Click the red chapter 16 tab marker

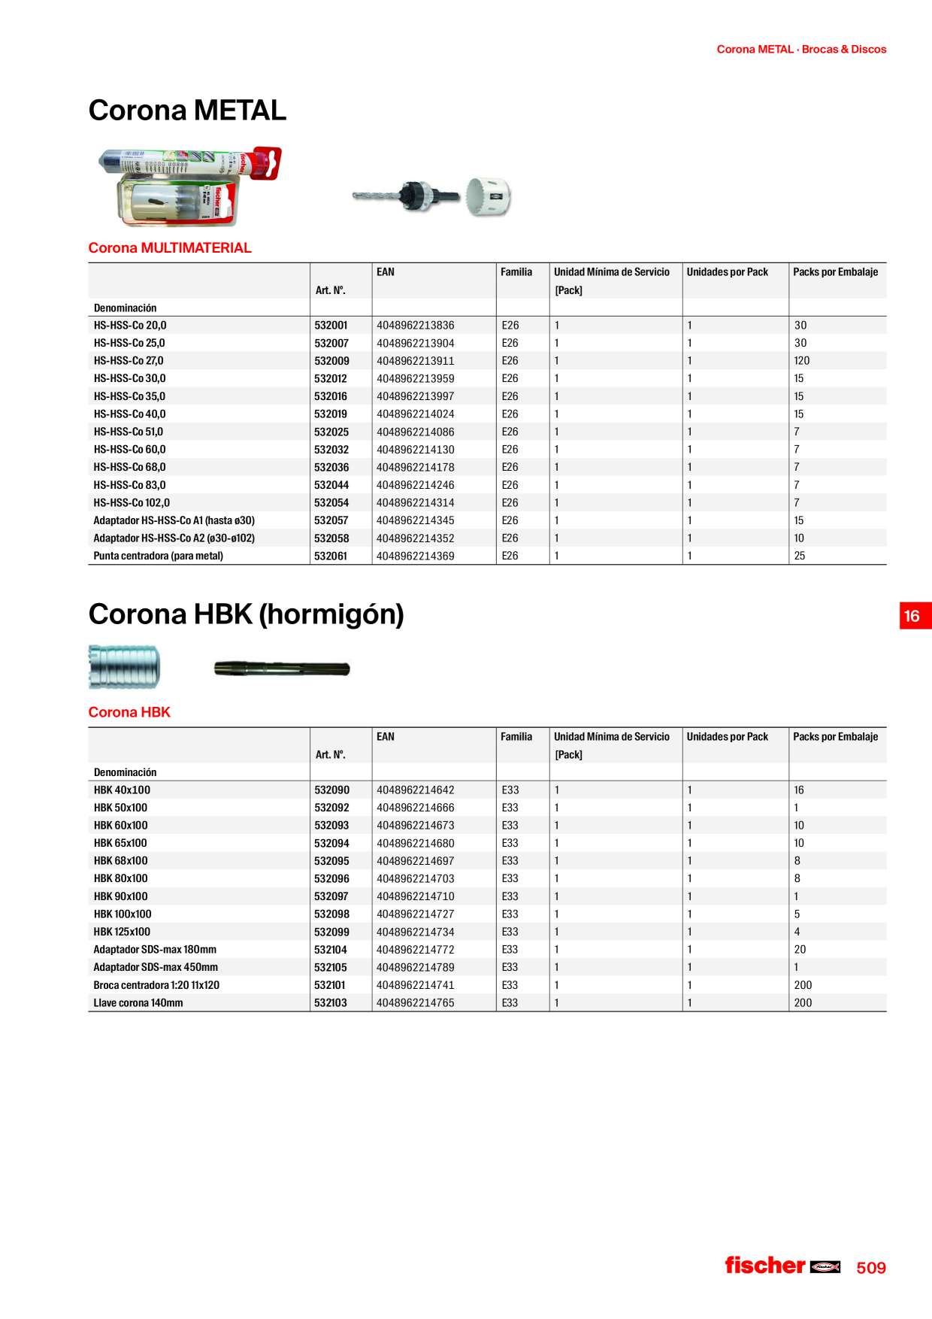915,616
